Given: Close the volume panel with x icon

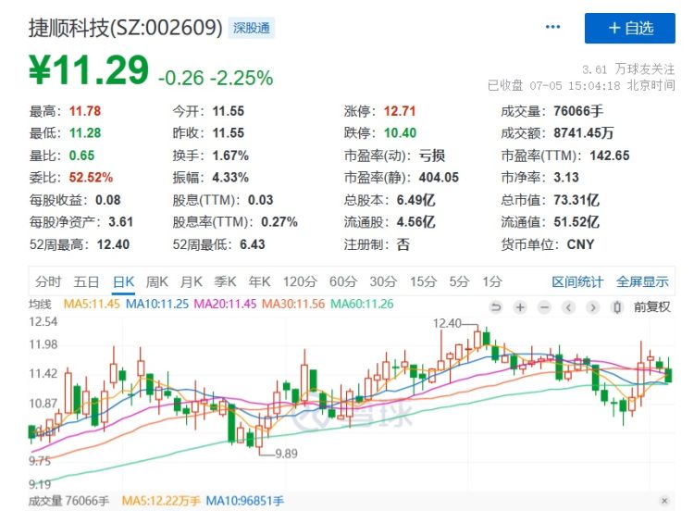Looking at the screenshot, I should pos(664,501).
